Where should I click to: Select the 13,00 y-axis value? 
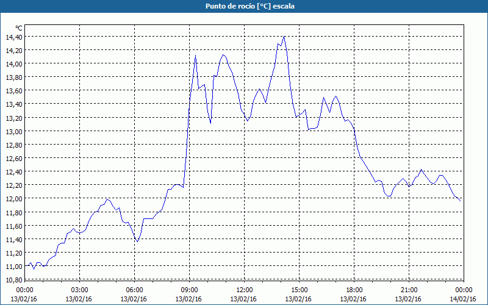14,131
